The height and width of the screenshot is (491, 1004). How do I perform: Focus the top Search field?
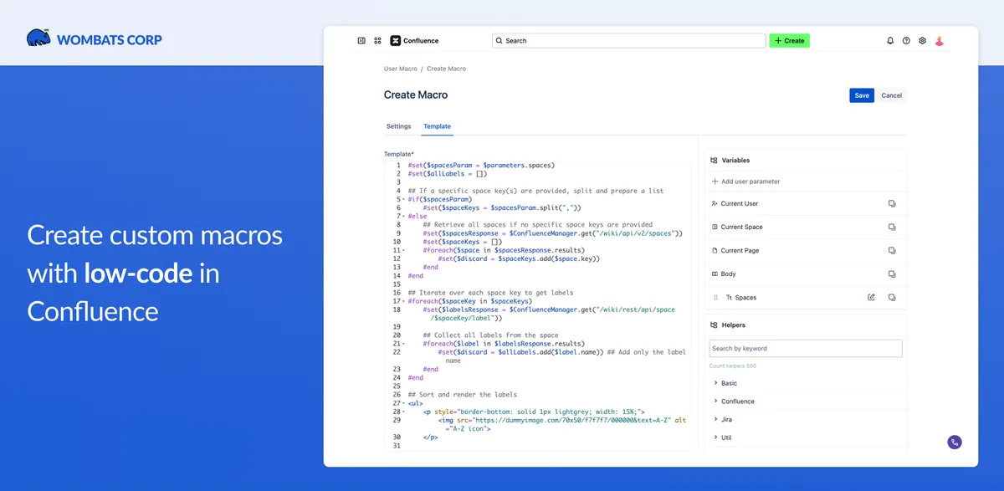tap(628, 40)
